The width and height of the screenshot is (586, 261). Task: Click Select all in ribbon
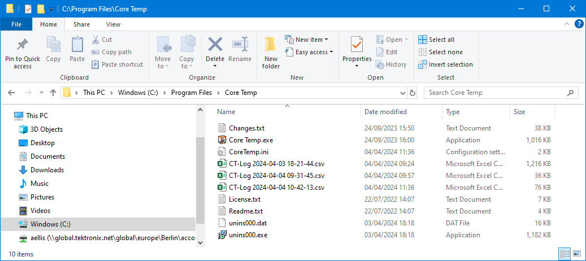point(436,40)
